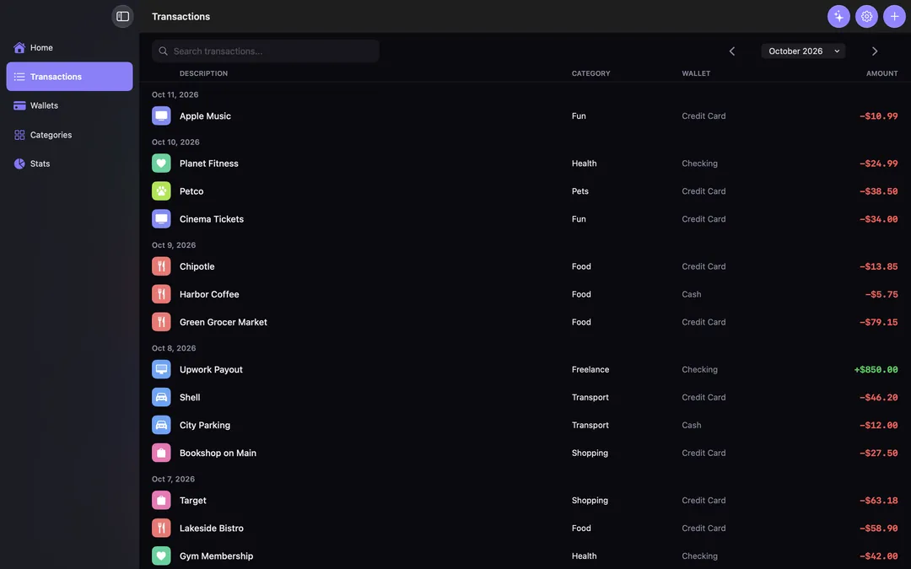Add a new transaction with plus icon

point(894,16)
